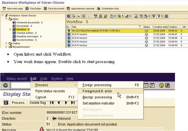Select Deadline messages in the tree
The image size is (188, 131).
point(27,36)
